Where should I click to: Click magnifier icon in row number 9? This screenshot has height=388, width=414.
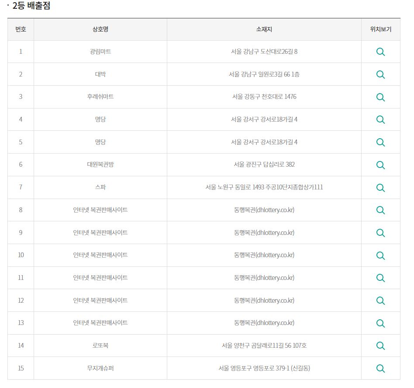point(380,233)
